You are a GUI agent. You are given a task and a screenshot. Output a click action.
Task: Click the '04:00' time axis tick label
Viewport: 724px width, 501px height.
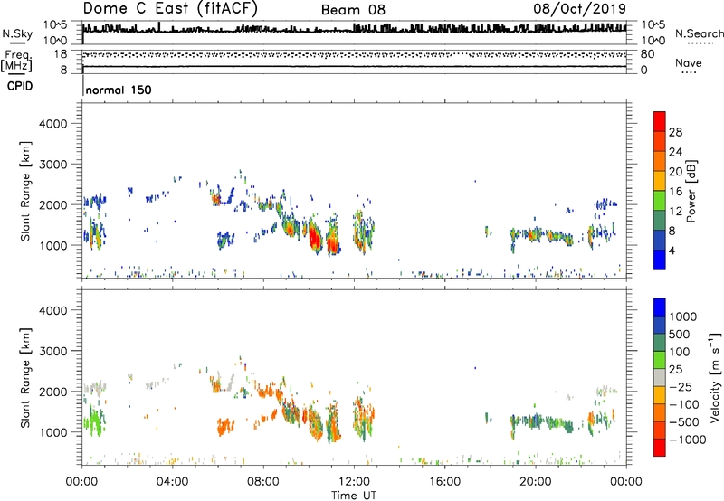(172, 482)
